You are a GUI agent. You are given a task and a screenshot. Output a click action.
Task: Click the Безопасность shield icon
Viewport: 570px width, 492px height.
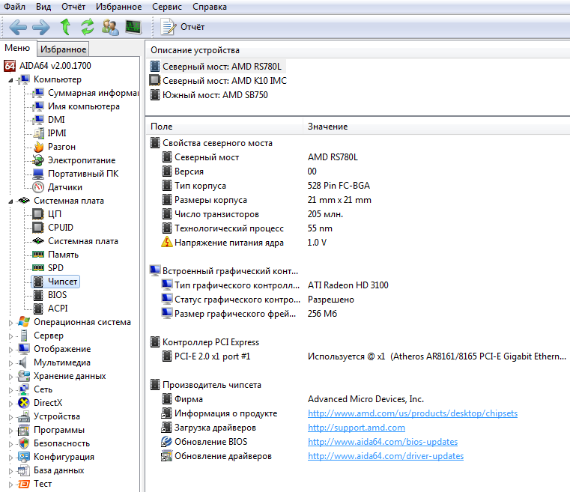click(x=24, y=443)
